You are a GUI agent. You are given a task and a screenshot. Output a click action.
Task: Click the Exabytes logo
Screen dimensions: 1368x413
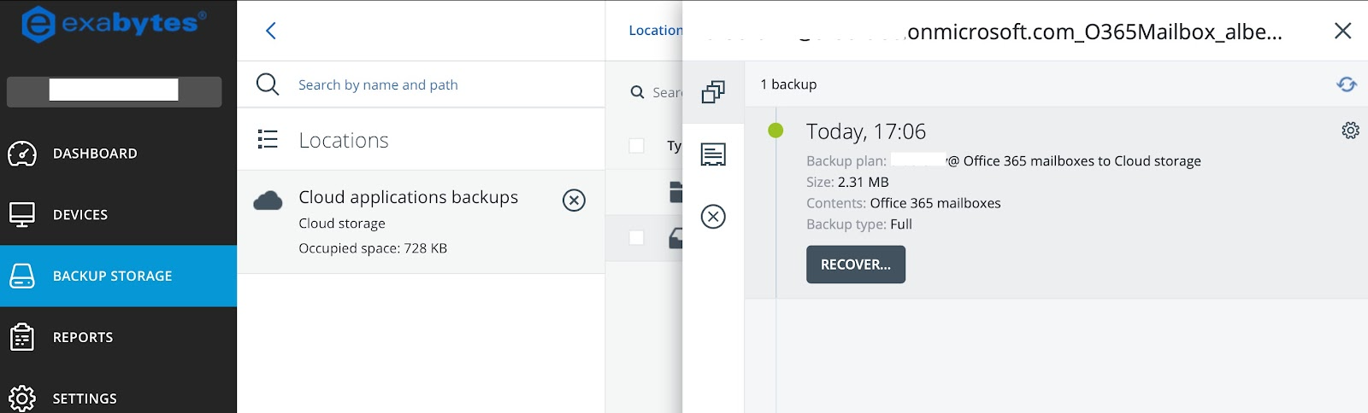point(114,24)
